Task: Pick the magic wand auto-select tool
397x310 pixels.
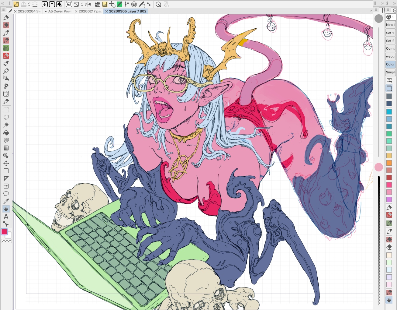Action: point(6,125)
